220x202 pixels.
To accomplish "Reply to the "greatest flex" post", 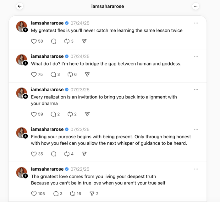I will (x=53, y=41).
